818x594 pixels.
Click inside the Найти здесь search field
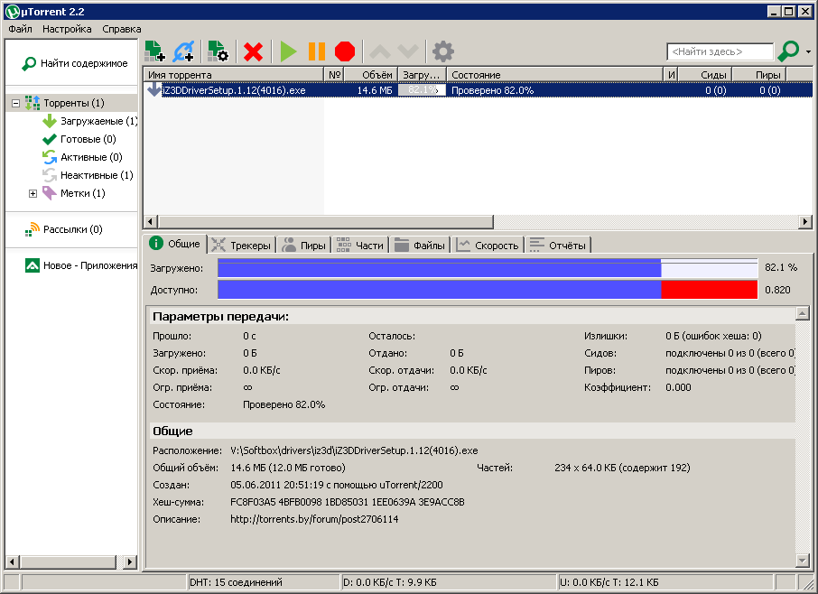tap(719, 52)
